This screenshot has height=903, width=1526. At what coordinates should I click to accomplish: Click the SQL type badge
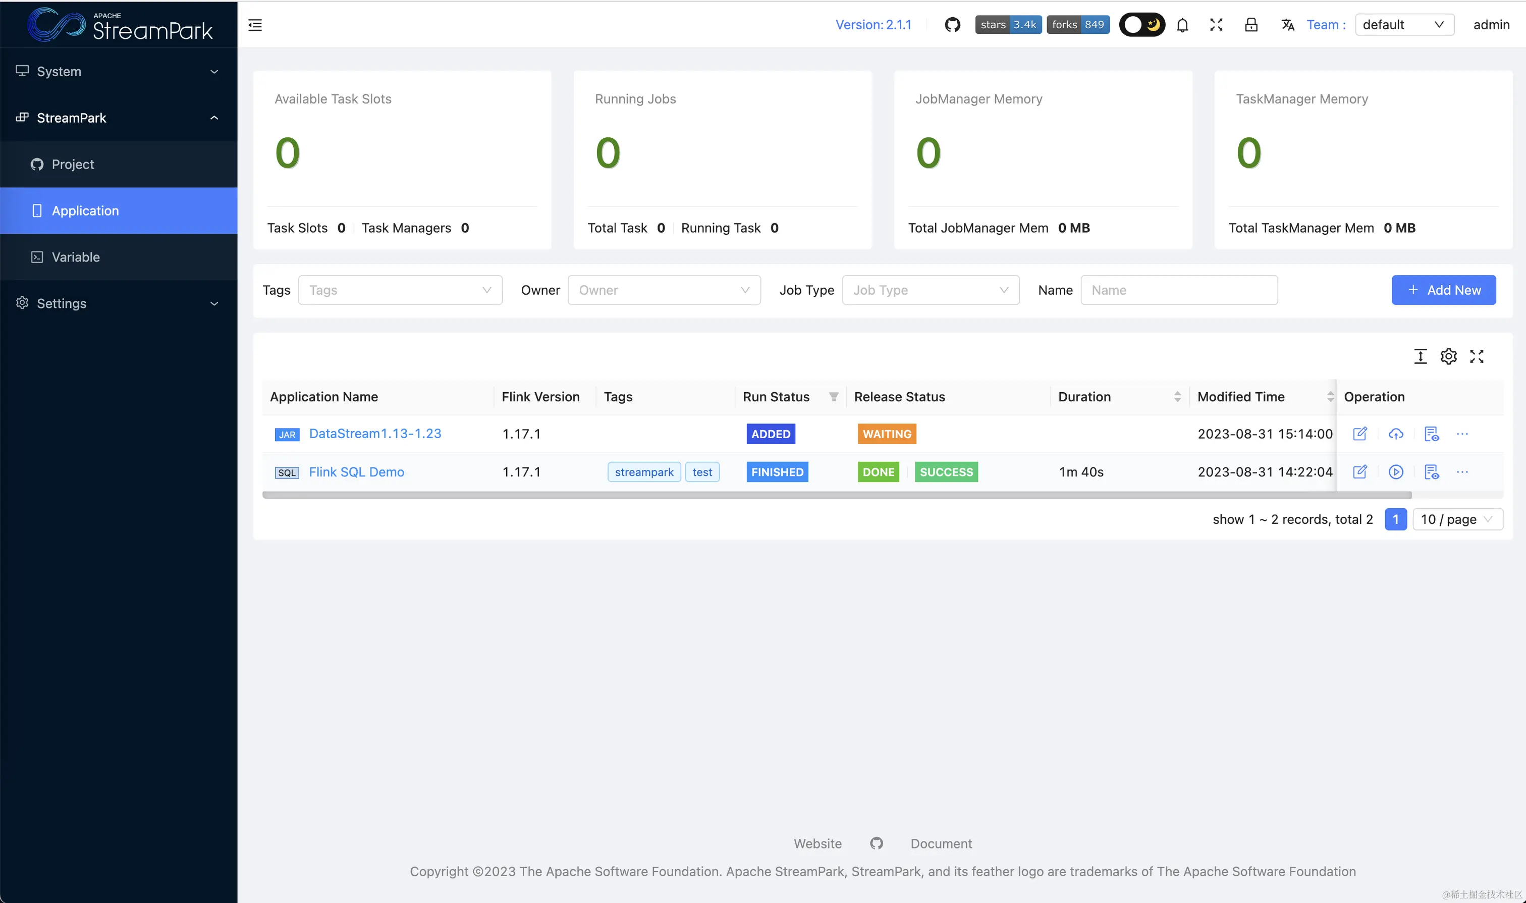[287, 473]
